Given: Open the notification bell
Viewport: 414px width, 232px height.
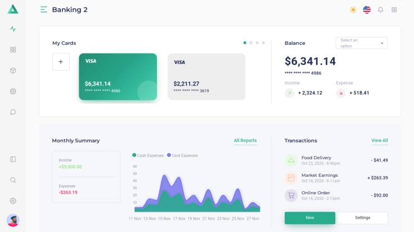Looking at the screenshot, I should coord(380,10).
